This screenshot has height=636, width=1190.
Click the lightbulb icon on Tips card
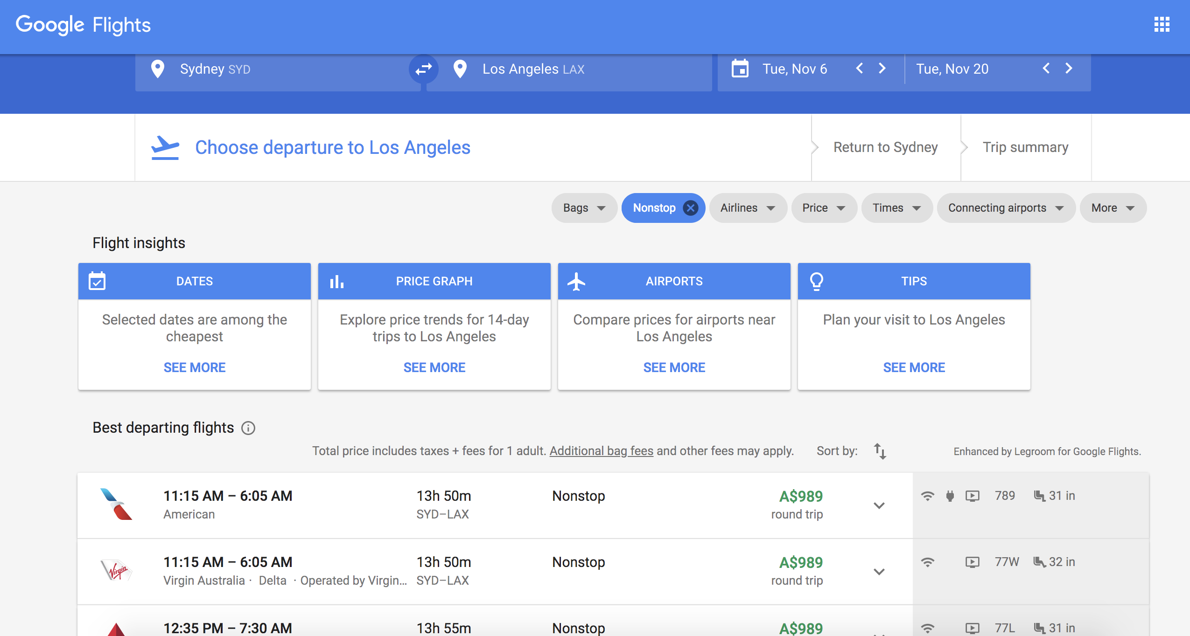point(817,281)
